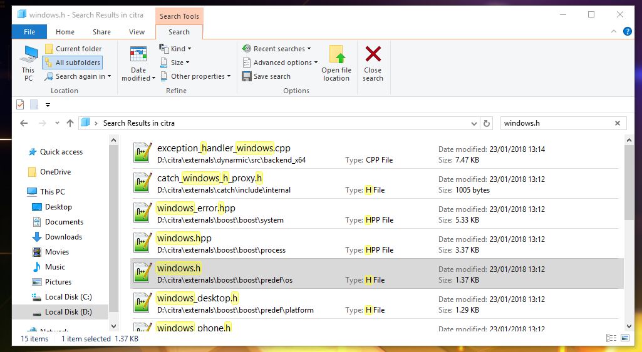The image size is (642, 352).
Task: Open the recent locations dropdown arrow
Action: pos(57,123)
